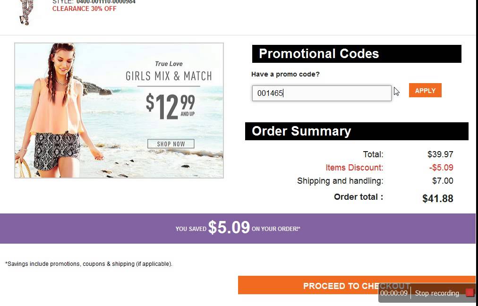This screenshot has width=478, height=306.
Task: Click the savings disclaimer footnote text
Action: point(89,264)
